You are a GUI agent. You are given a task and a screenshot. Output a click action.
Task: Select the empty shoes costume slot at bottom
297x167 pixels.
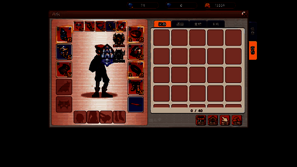coord(119,117)
